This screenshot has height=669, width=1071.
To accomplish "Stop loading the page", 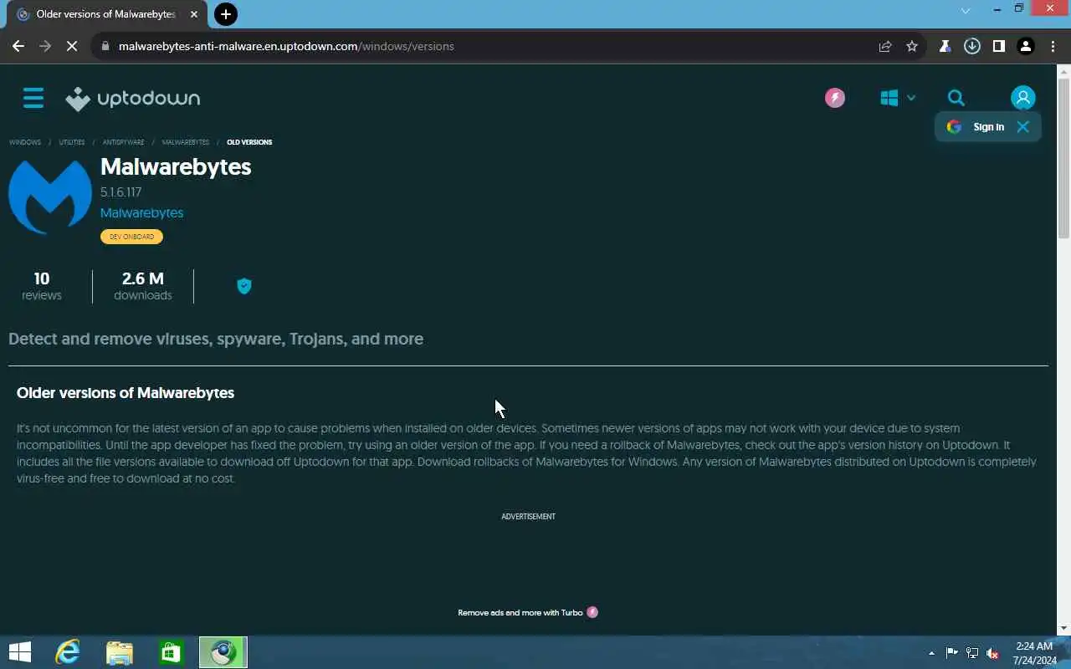I will click(x=72, y=46).
